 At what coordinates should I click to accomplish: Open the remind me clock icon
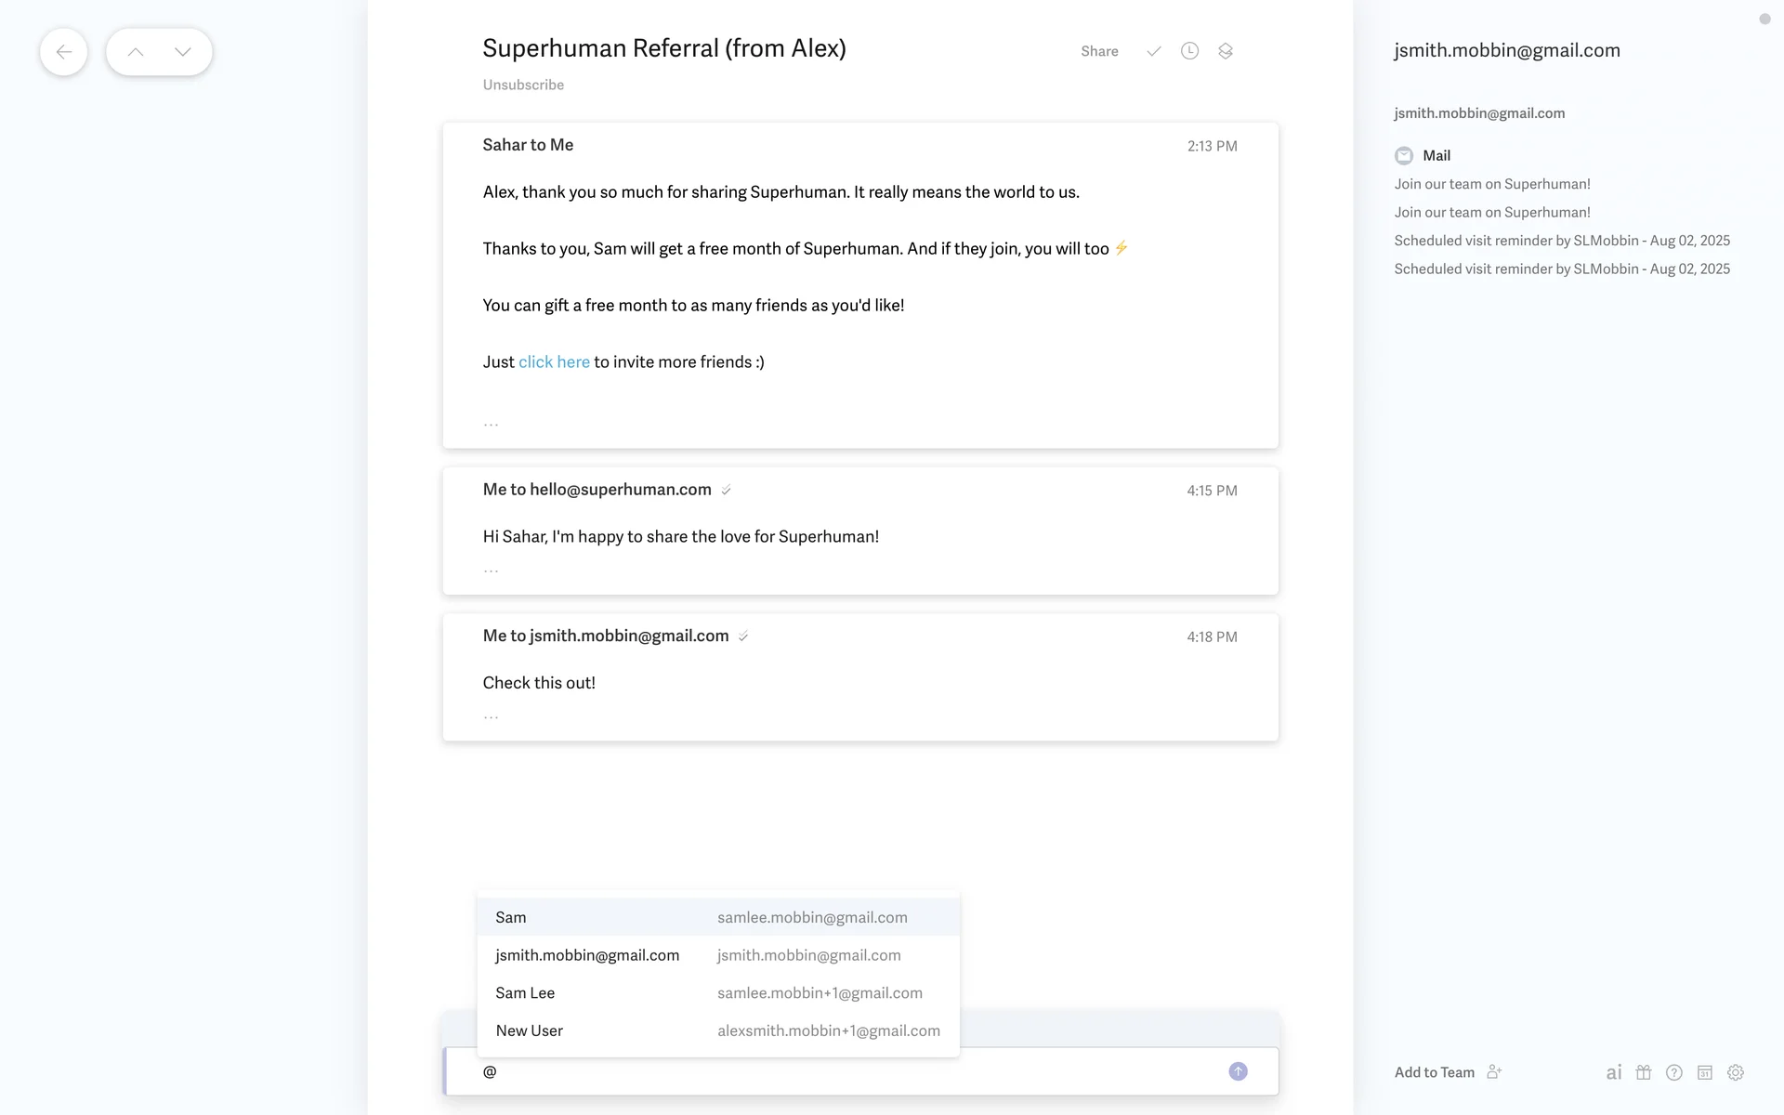[1189, 51]
